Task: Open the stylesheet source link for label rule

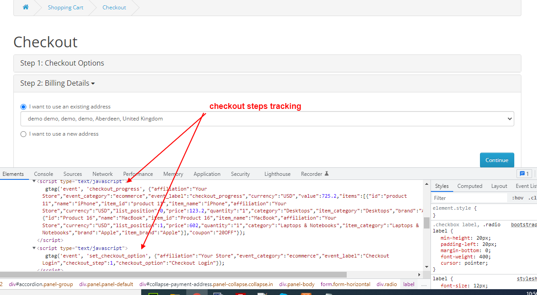Action: (527, 278)
